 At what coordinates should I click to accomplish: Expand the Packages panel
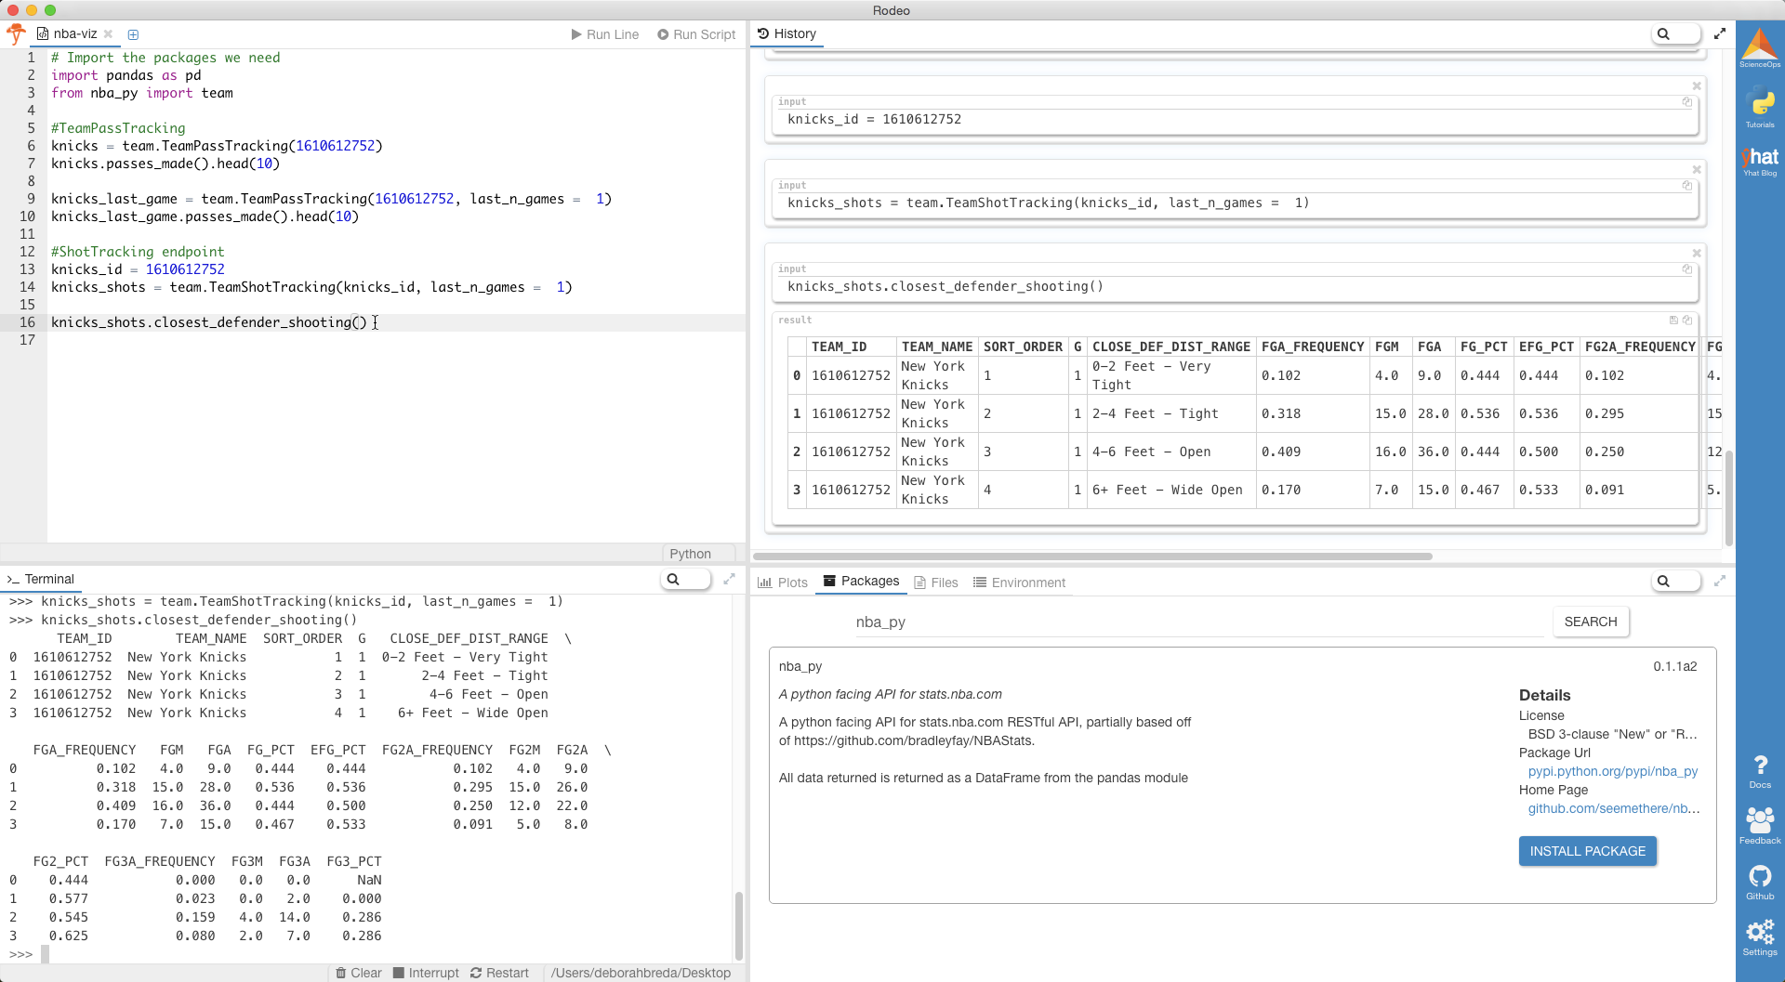(x=1720, y=581)
